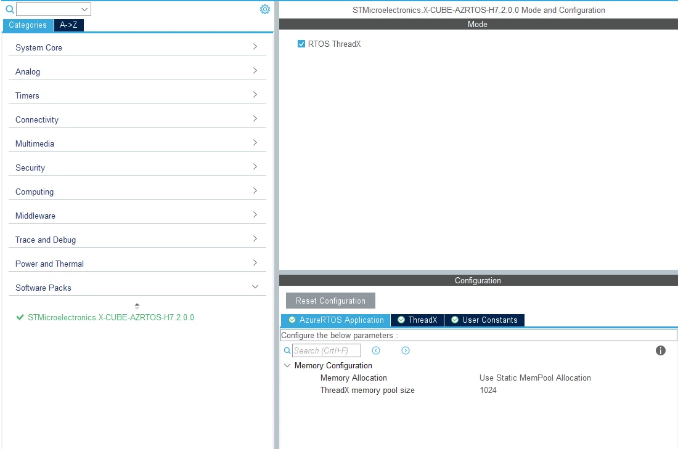Image resolution: width=678 pixels, height=449 pixels.
Task: Click the Reset Configuration button
Action: coord(330,301)
